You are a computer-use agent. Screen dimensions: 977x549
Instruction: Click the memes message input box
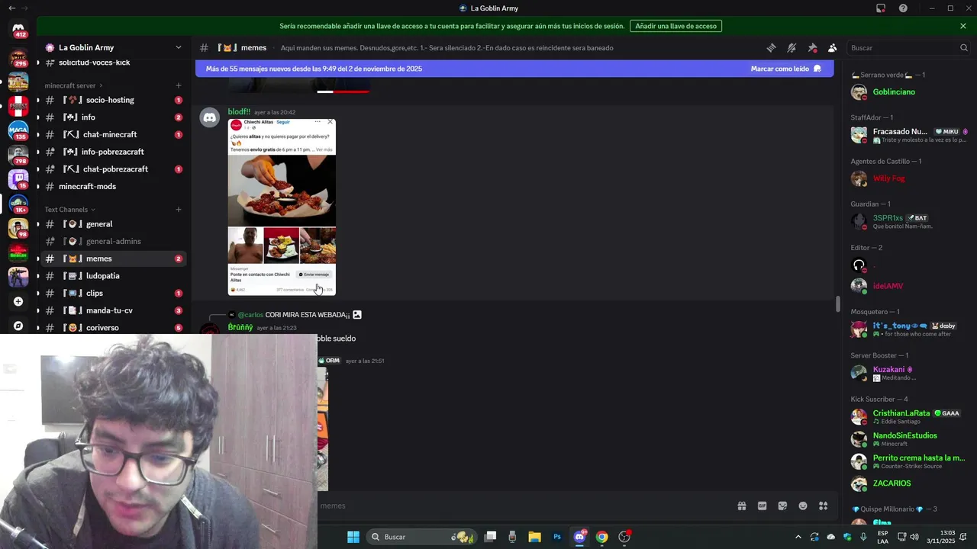[x=519, y=506]
